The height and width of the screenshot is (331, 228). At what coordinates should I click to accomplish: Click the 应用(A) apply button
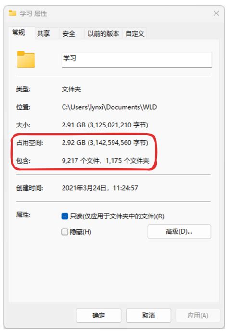(198, 316)
